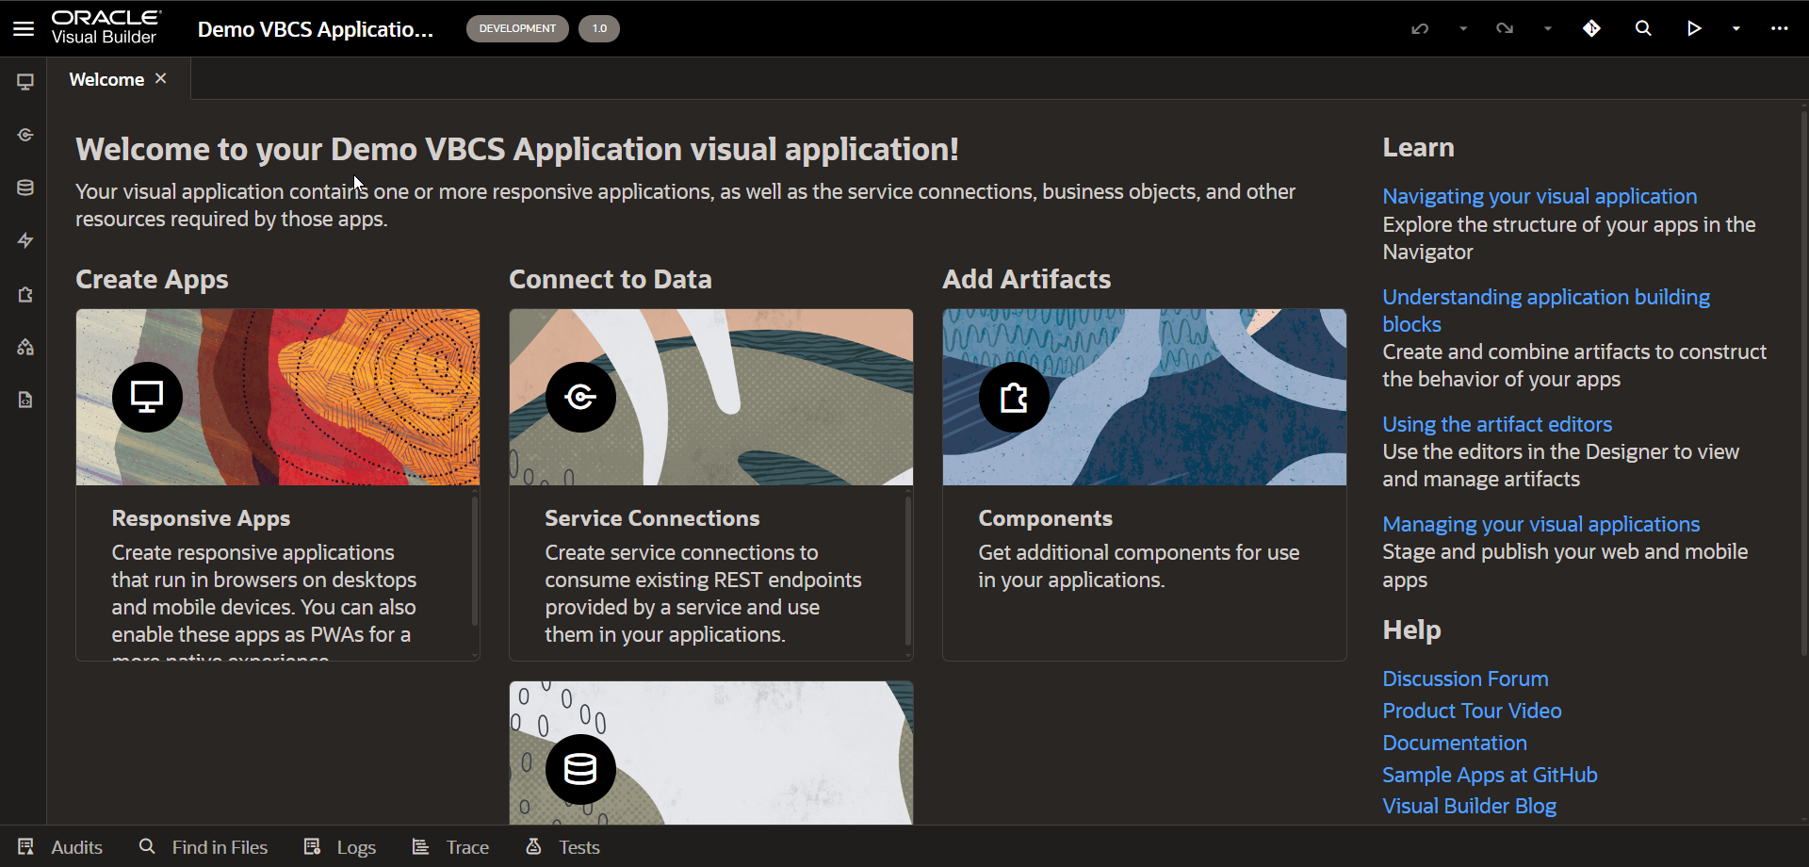The width and height of the screenshot is (1809, 867).
Task: Open the Git diamond icon
Action: 1591,29
